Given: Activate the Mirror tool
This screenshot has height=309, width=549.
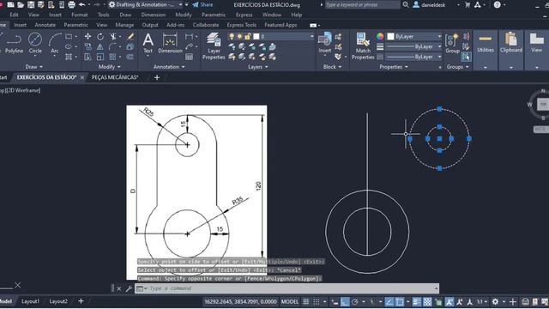Looking at the screenshot, I should [100, 46].
